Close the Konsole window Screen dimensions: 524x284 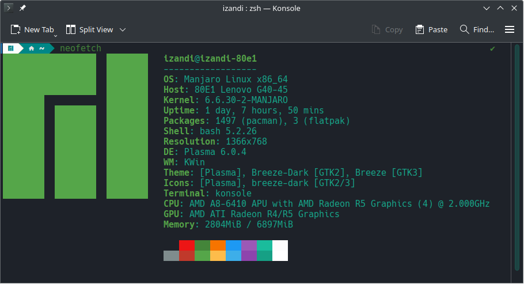pos(514,8)
